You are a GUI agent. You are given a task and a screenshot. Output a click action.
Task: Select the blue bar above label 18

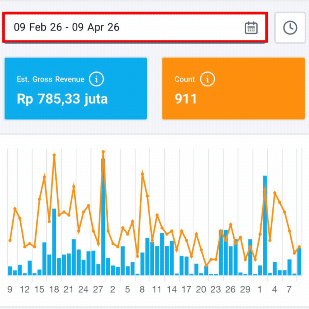[x=54, y=241]
